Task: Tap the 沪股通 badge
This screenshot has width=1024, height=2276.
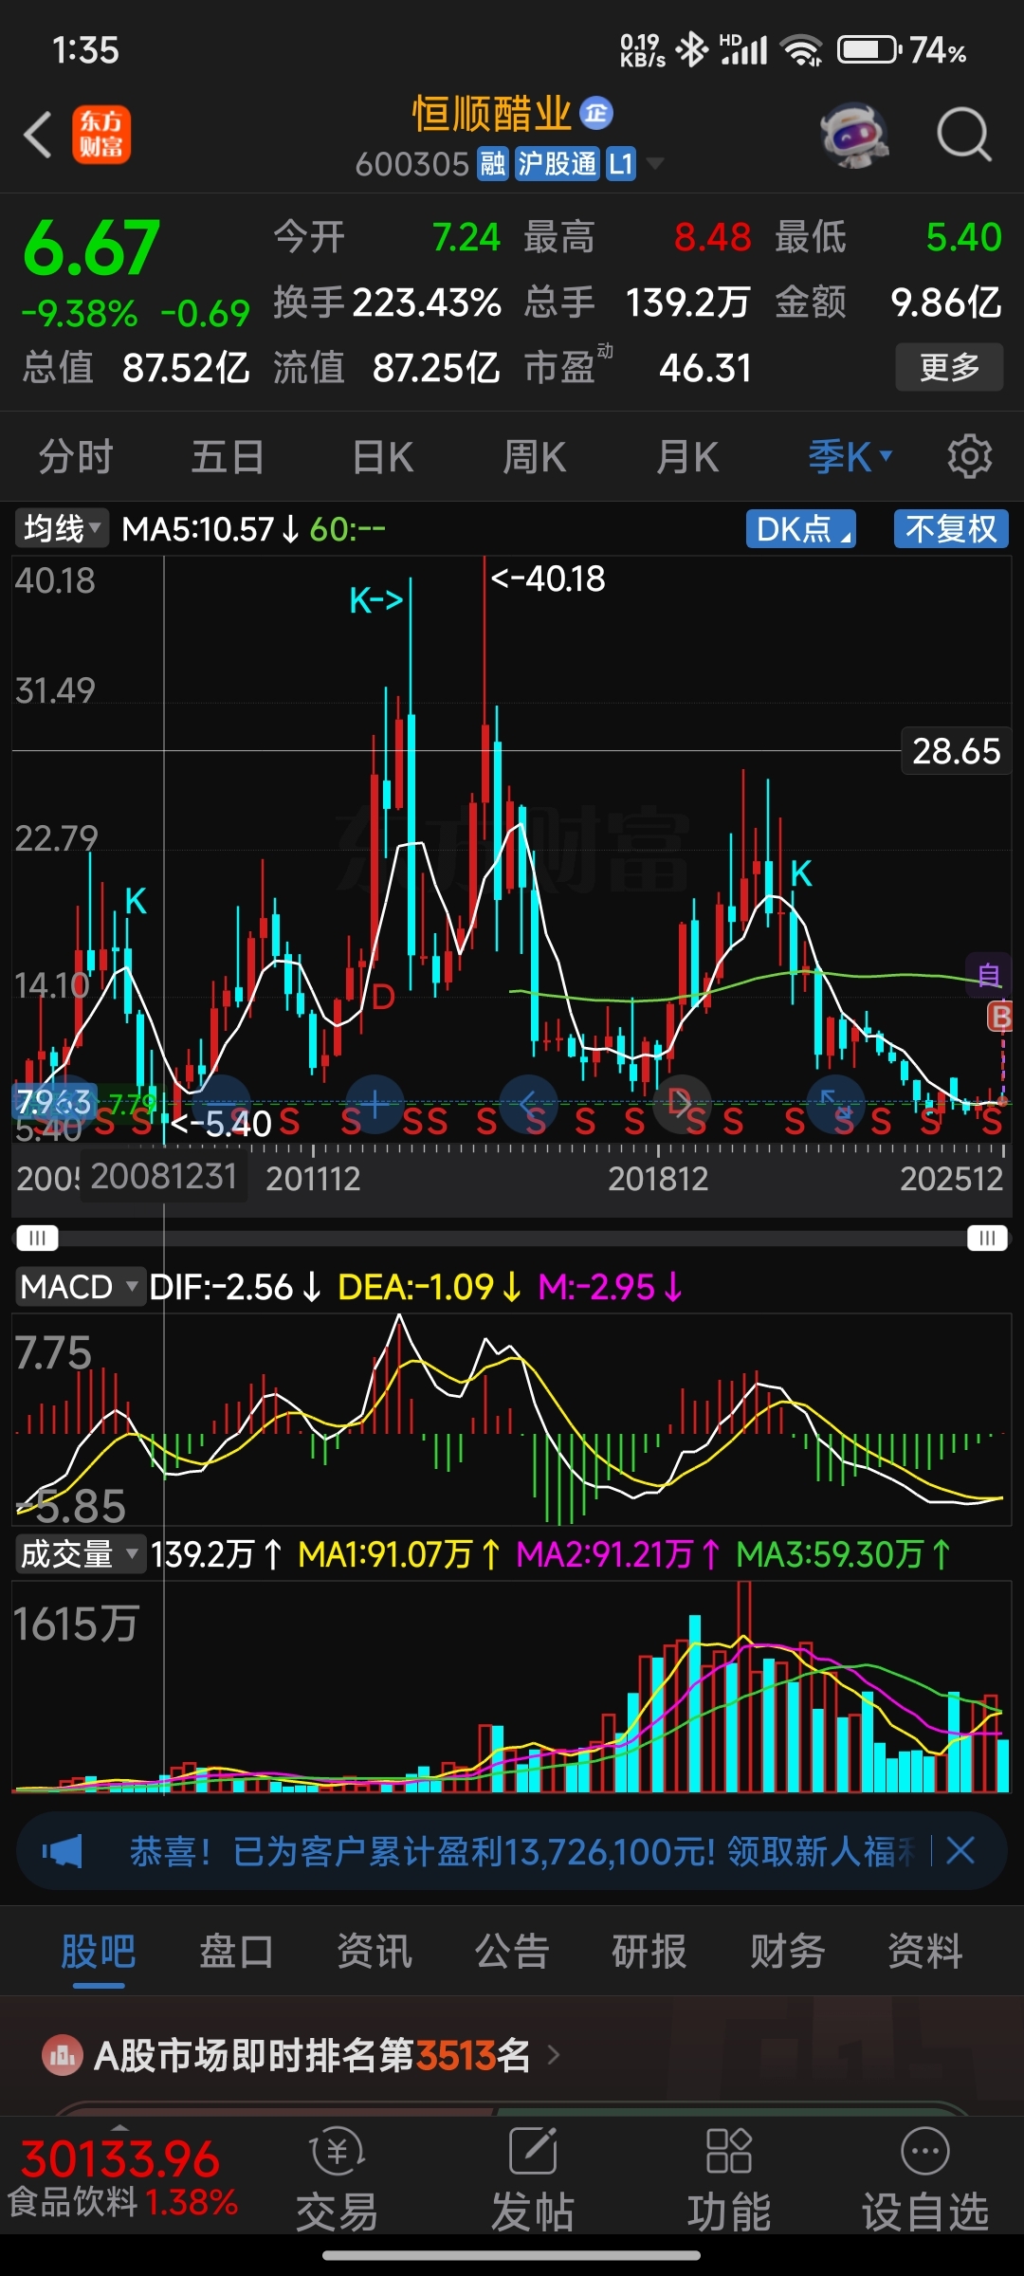Action: (558, 164)
